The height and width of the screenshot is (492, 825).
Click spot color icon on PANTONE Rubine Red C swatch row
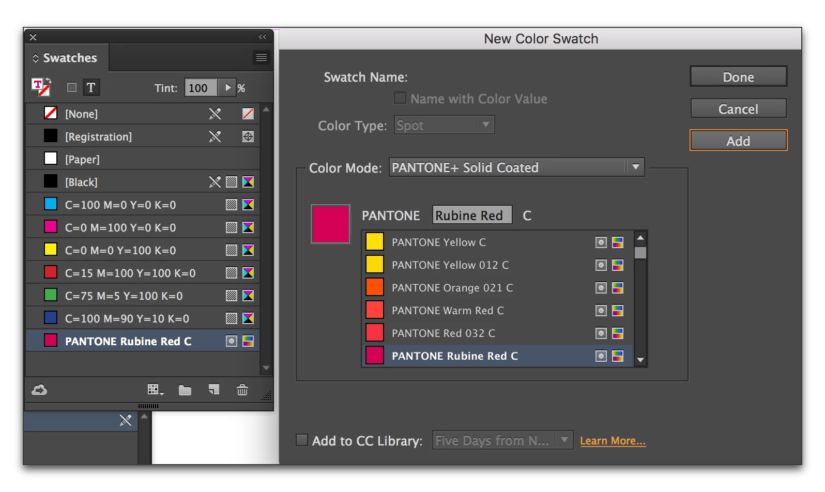[232, 341]
